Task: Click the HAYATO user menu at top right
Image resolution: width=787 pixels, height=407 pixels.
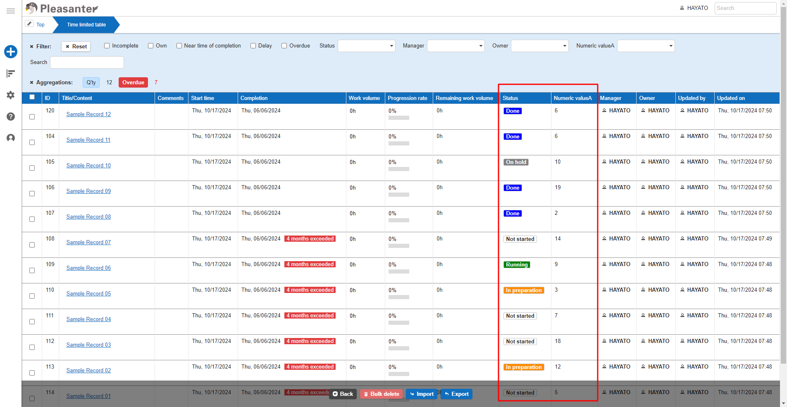Action: (x=694, y=8)
